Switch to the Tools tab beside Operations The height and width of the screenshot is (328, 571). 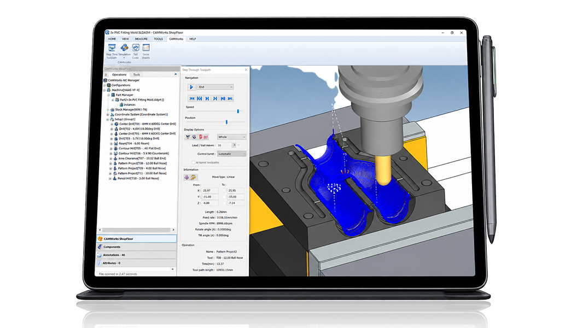[137, 75]
